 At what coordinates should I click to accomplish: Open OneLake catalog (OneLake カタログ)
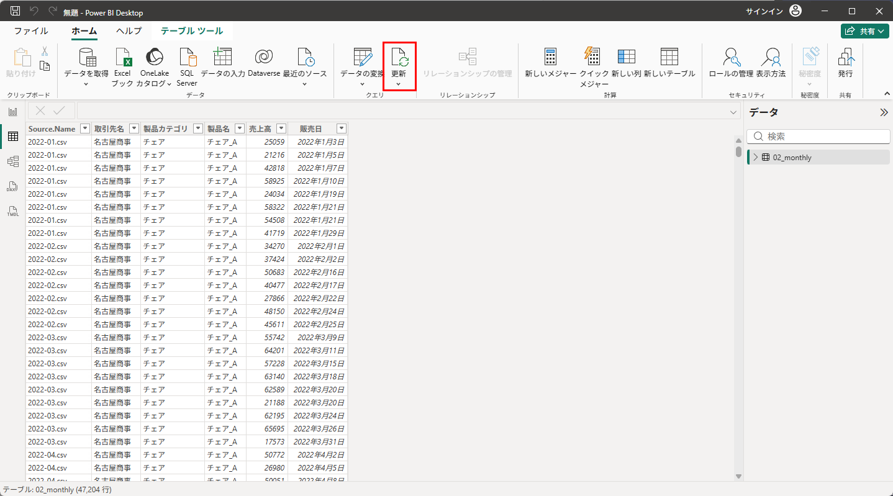coord(154,67)
